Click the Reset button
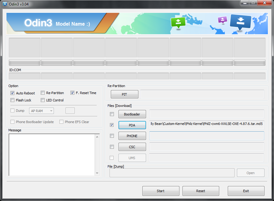 (x=201, y=191)
